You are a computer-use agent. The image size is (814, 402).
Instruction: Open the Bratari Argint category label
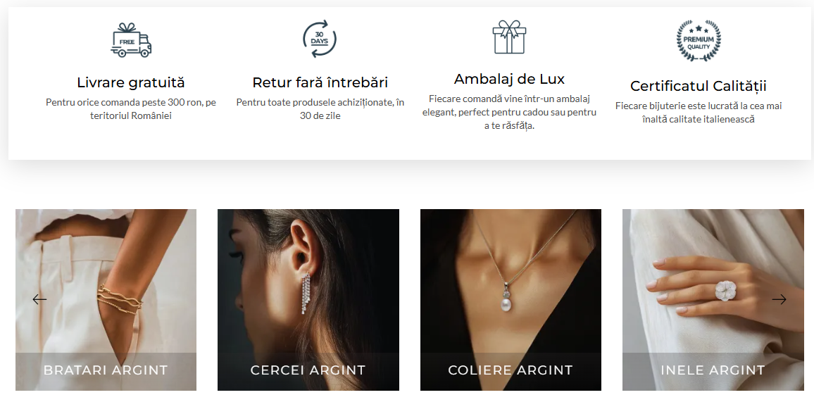106,370
